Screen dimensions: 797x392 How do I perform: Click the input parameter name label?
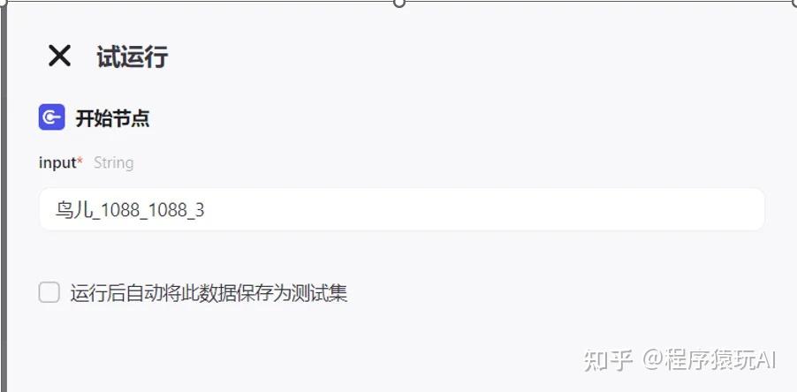coord(57,163)
